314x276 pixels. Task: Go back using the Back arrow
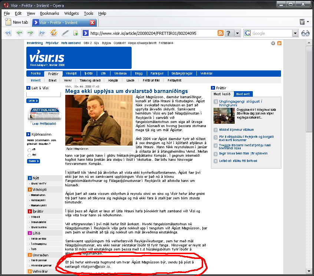click(19, 33)
